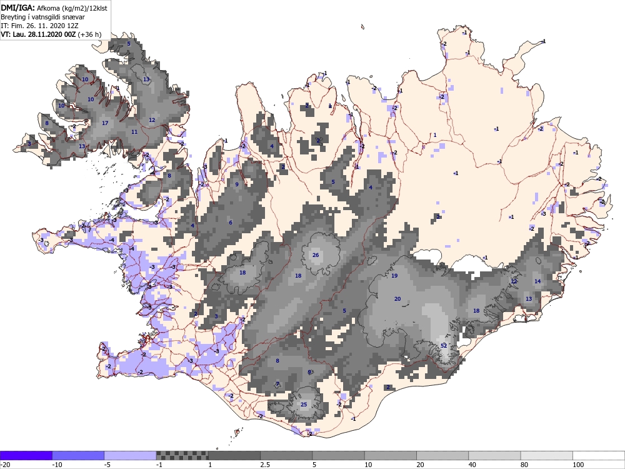Click the darkest purple legend swatch above -20
This screenshot has width=625, height=469.
(x=26, y=455)
